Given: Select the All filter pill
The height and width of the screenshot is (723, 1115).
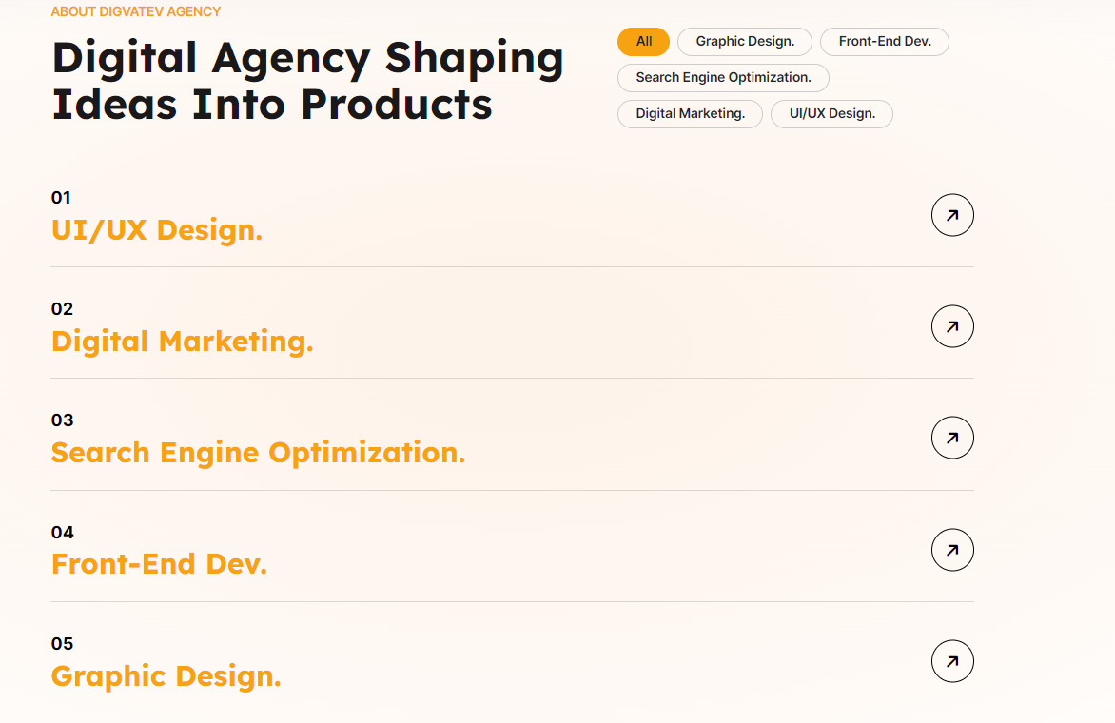Looking at the screenshot, I should 643,41.
